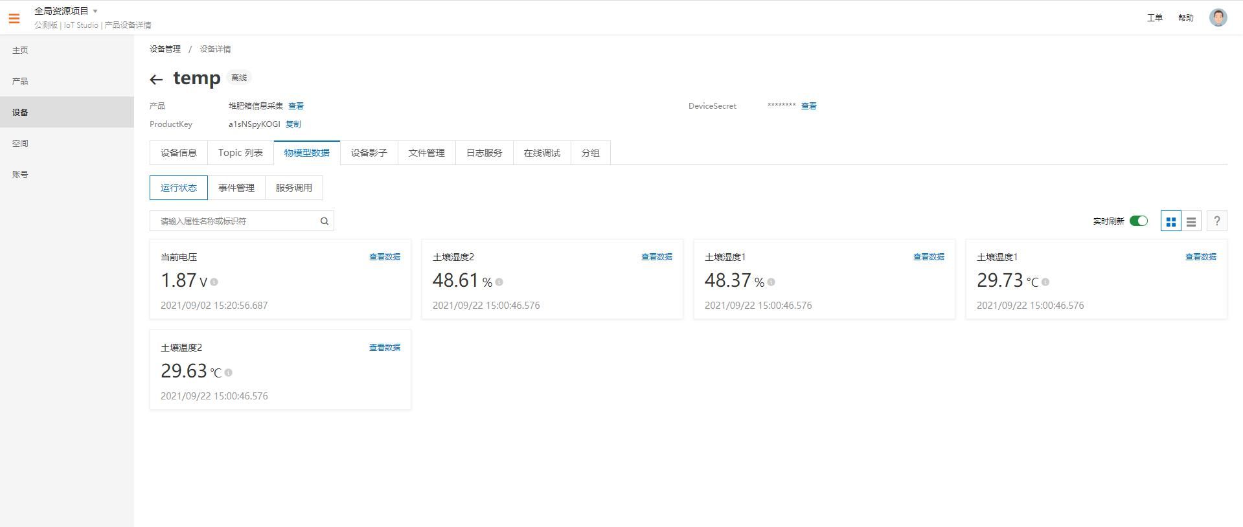Focus the property name search field

pyautogui.click(x=242, y=221)
